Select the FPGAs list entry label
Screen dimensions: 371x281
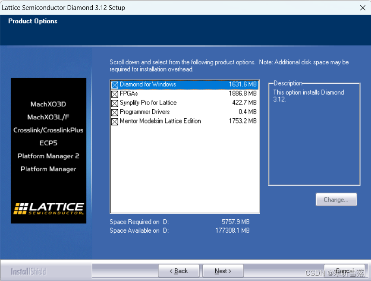click(129, 94)
